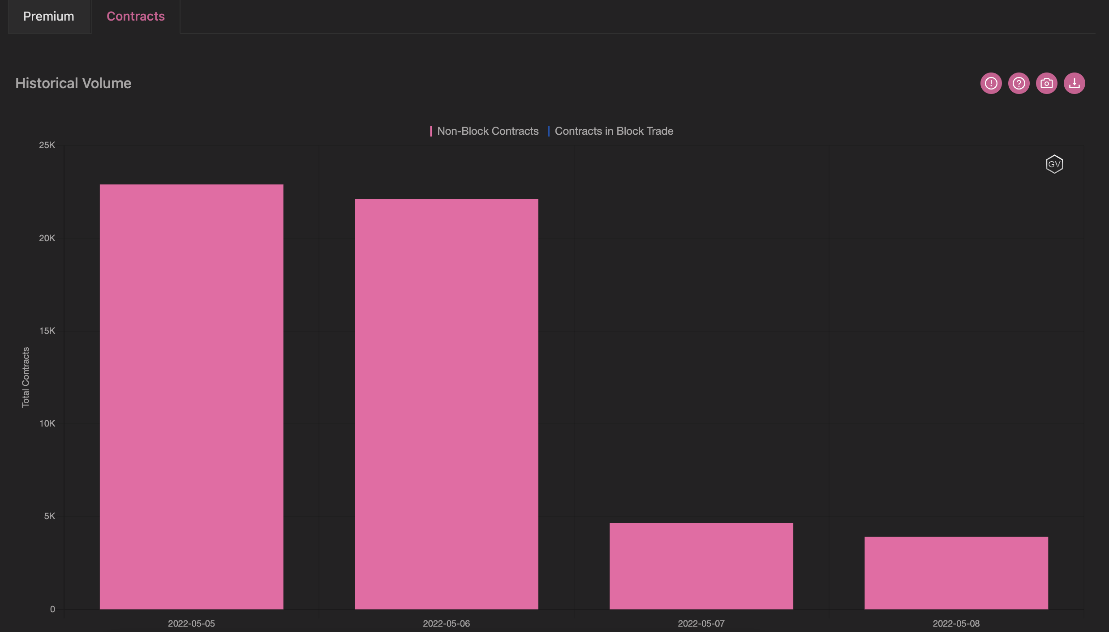
Task: Click the help question mark icon
Action: coord(1019,83)
